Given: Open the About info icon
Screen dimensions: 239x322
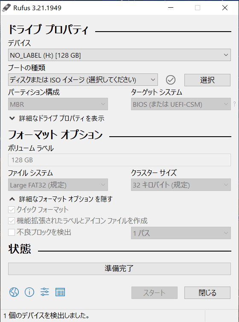Looking at the screenshot, I should [29, 292].
